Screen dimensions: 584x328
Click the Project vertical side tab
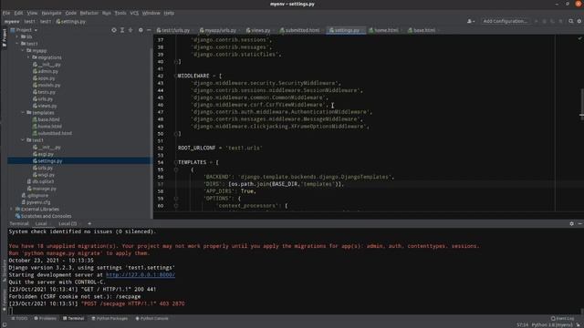coord(4,38)
